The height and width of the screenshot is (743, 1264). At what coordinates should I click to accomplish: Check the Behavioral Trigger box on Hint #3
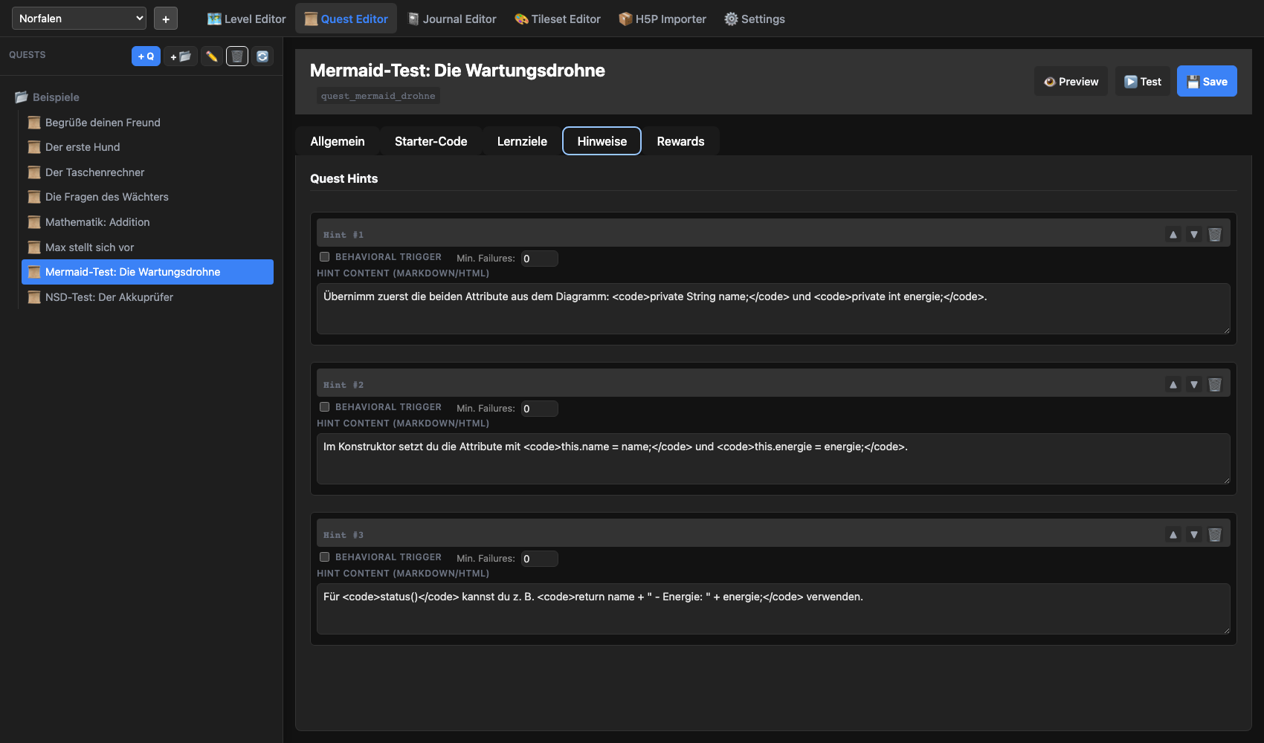(x=324, y=557)
